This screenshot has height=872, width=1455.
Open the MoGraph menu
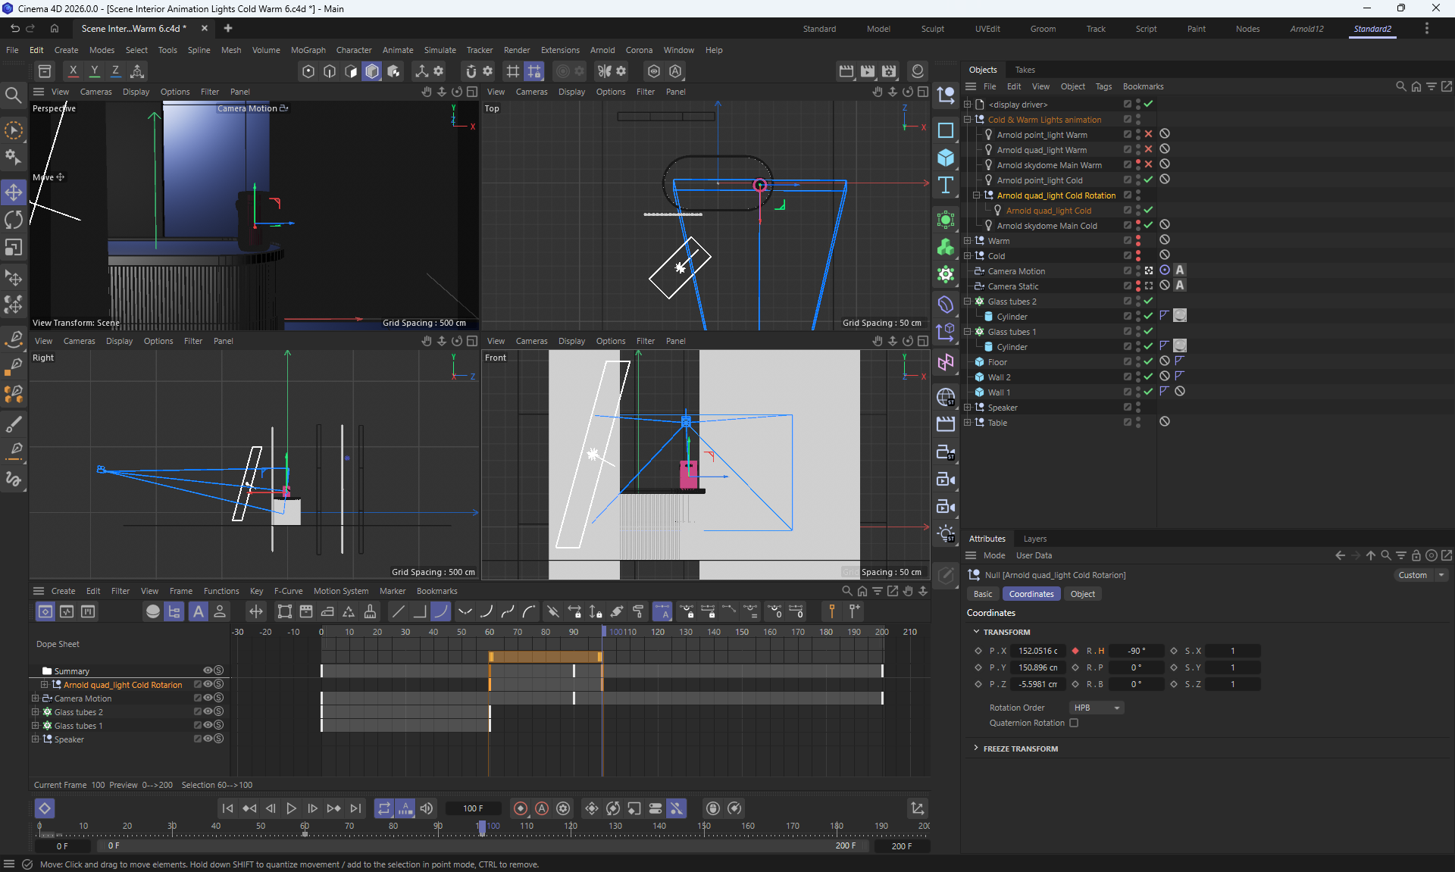click(x=308, y=50)
